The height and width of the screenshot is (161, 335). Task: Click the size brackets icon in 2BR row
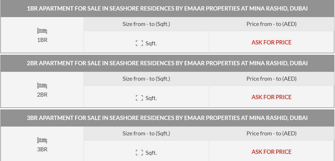click(139, 98)
